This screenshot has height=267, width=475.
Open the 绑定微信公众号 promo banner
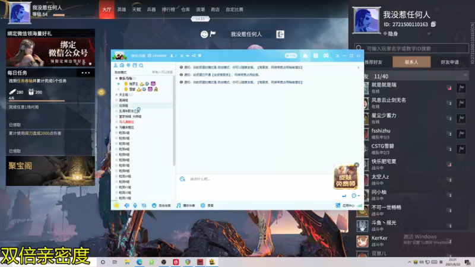[x=50, y=52]
